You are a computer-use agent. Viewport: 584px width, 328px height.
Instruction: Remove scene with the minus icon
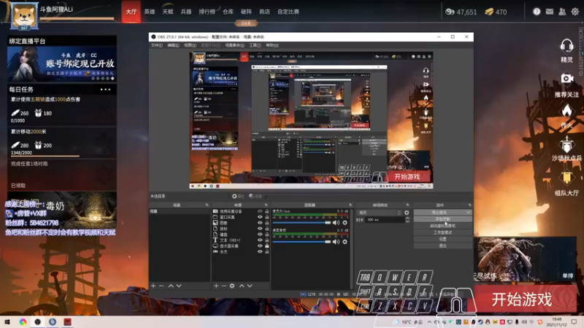pyautogui.click(x=161, y=286)
